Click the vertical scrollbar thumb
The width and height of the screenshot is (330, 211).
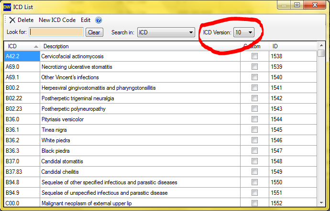[321, 53]
